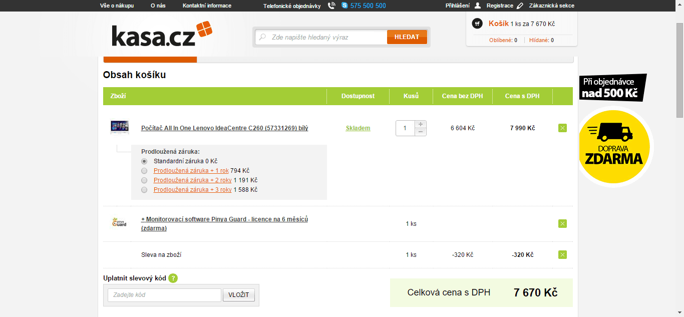Open O nás menu item
Viewport: 684px width, 317px height.
pos(158,6)
